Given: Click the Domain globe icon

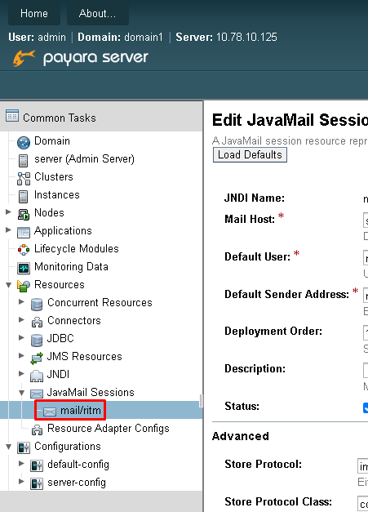Looking at the screenshot, I should [x=24, y=142].
